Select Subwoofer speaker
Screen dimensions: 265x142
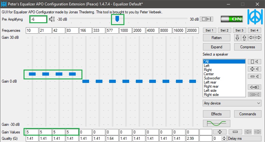coord(224,78)
